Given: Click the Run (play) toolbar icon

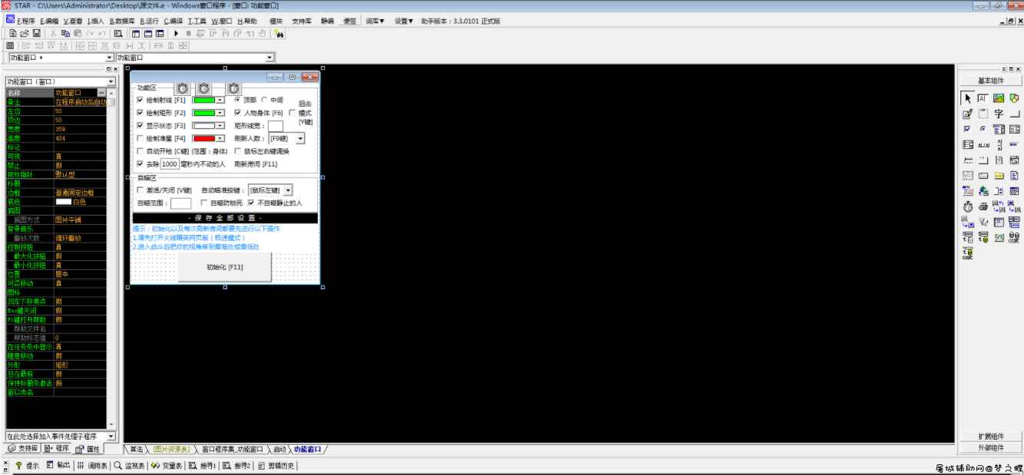Looking at the screenshot, I should (x=177, y=34).
